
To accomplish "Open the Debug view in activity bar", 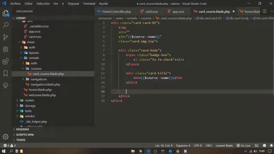I will [x=6, y=49].
